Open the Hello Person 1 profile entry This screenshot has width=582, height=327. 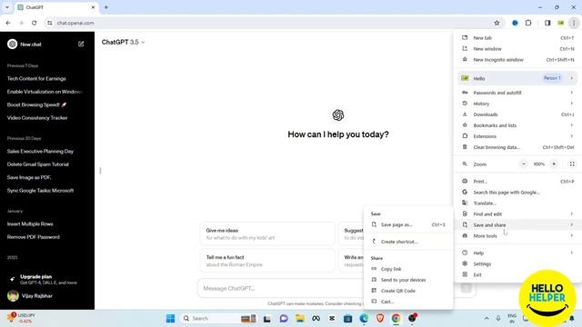[517, 78]
